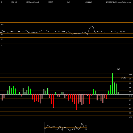Click the tallest green bar in the MR chart

[x=112, y=84]
